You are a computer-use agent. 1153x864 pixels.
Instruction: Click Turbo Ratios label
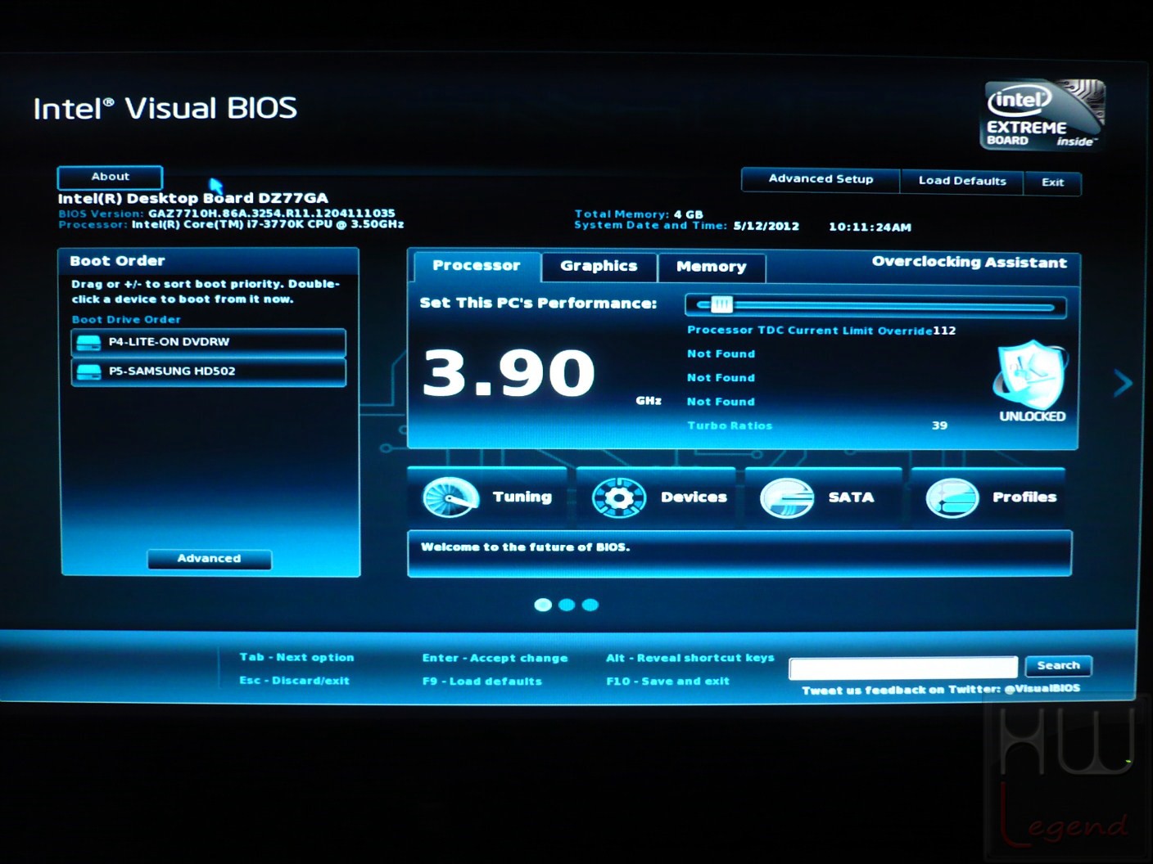click(x=730, y=425)
